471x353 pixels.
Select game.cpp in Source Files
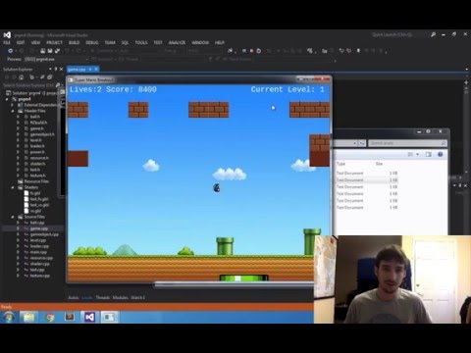pyautogui.click(x=39, y=228)
